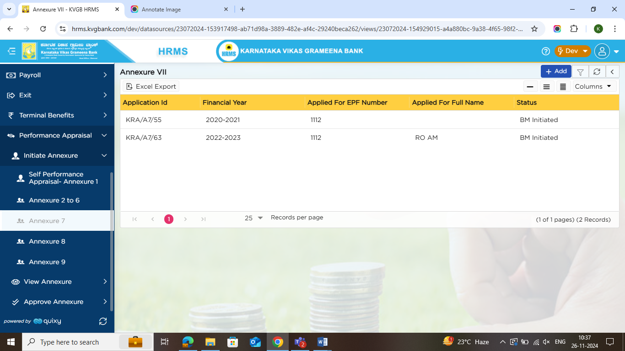The height and width of the screenshot is (351, 625).
Task: Open Microsoft Teams from taskbar
Action: (x=300, y=342)
